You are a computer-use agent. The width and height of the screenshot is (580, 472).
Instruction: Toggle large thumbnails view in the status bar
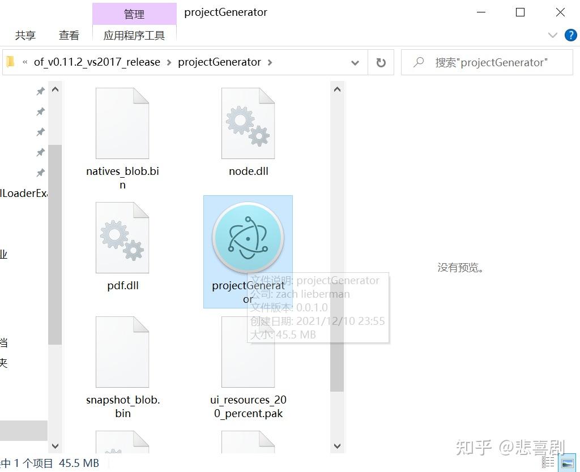coord(568,463)
